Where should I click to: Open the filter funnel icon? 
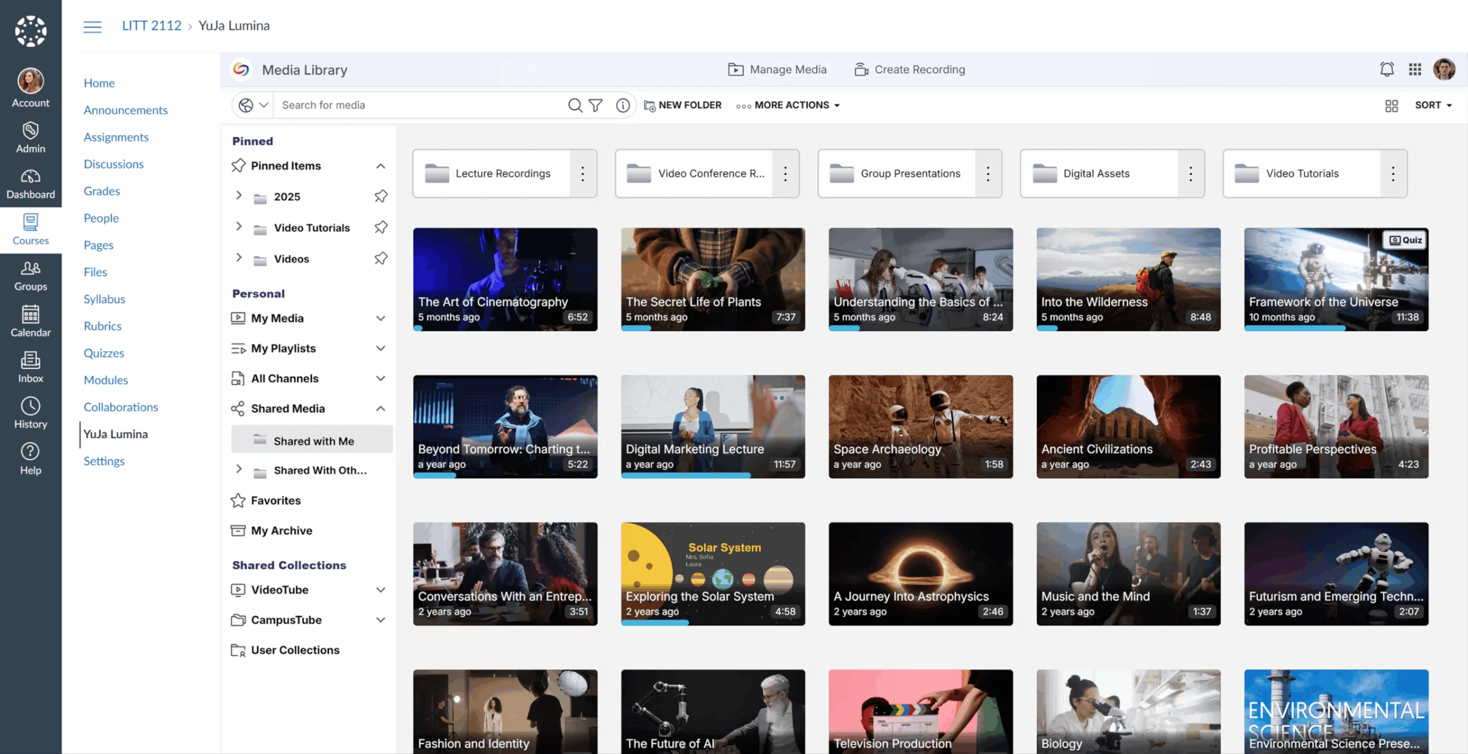(x=595, y=105)
